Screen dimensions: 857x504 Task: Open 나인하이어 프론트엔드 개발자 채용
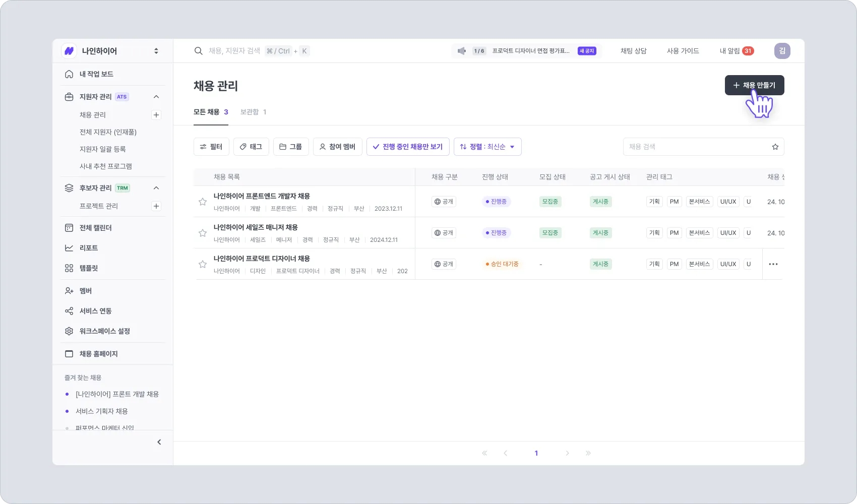coord(262,196)
